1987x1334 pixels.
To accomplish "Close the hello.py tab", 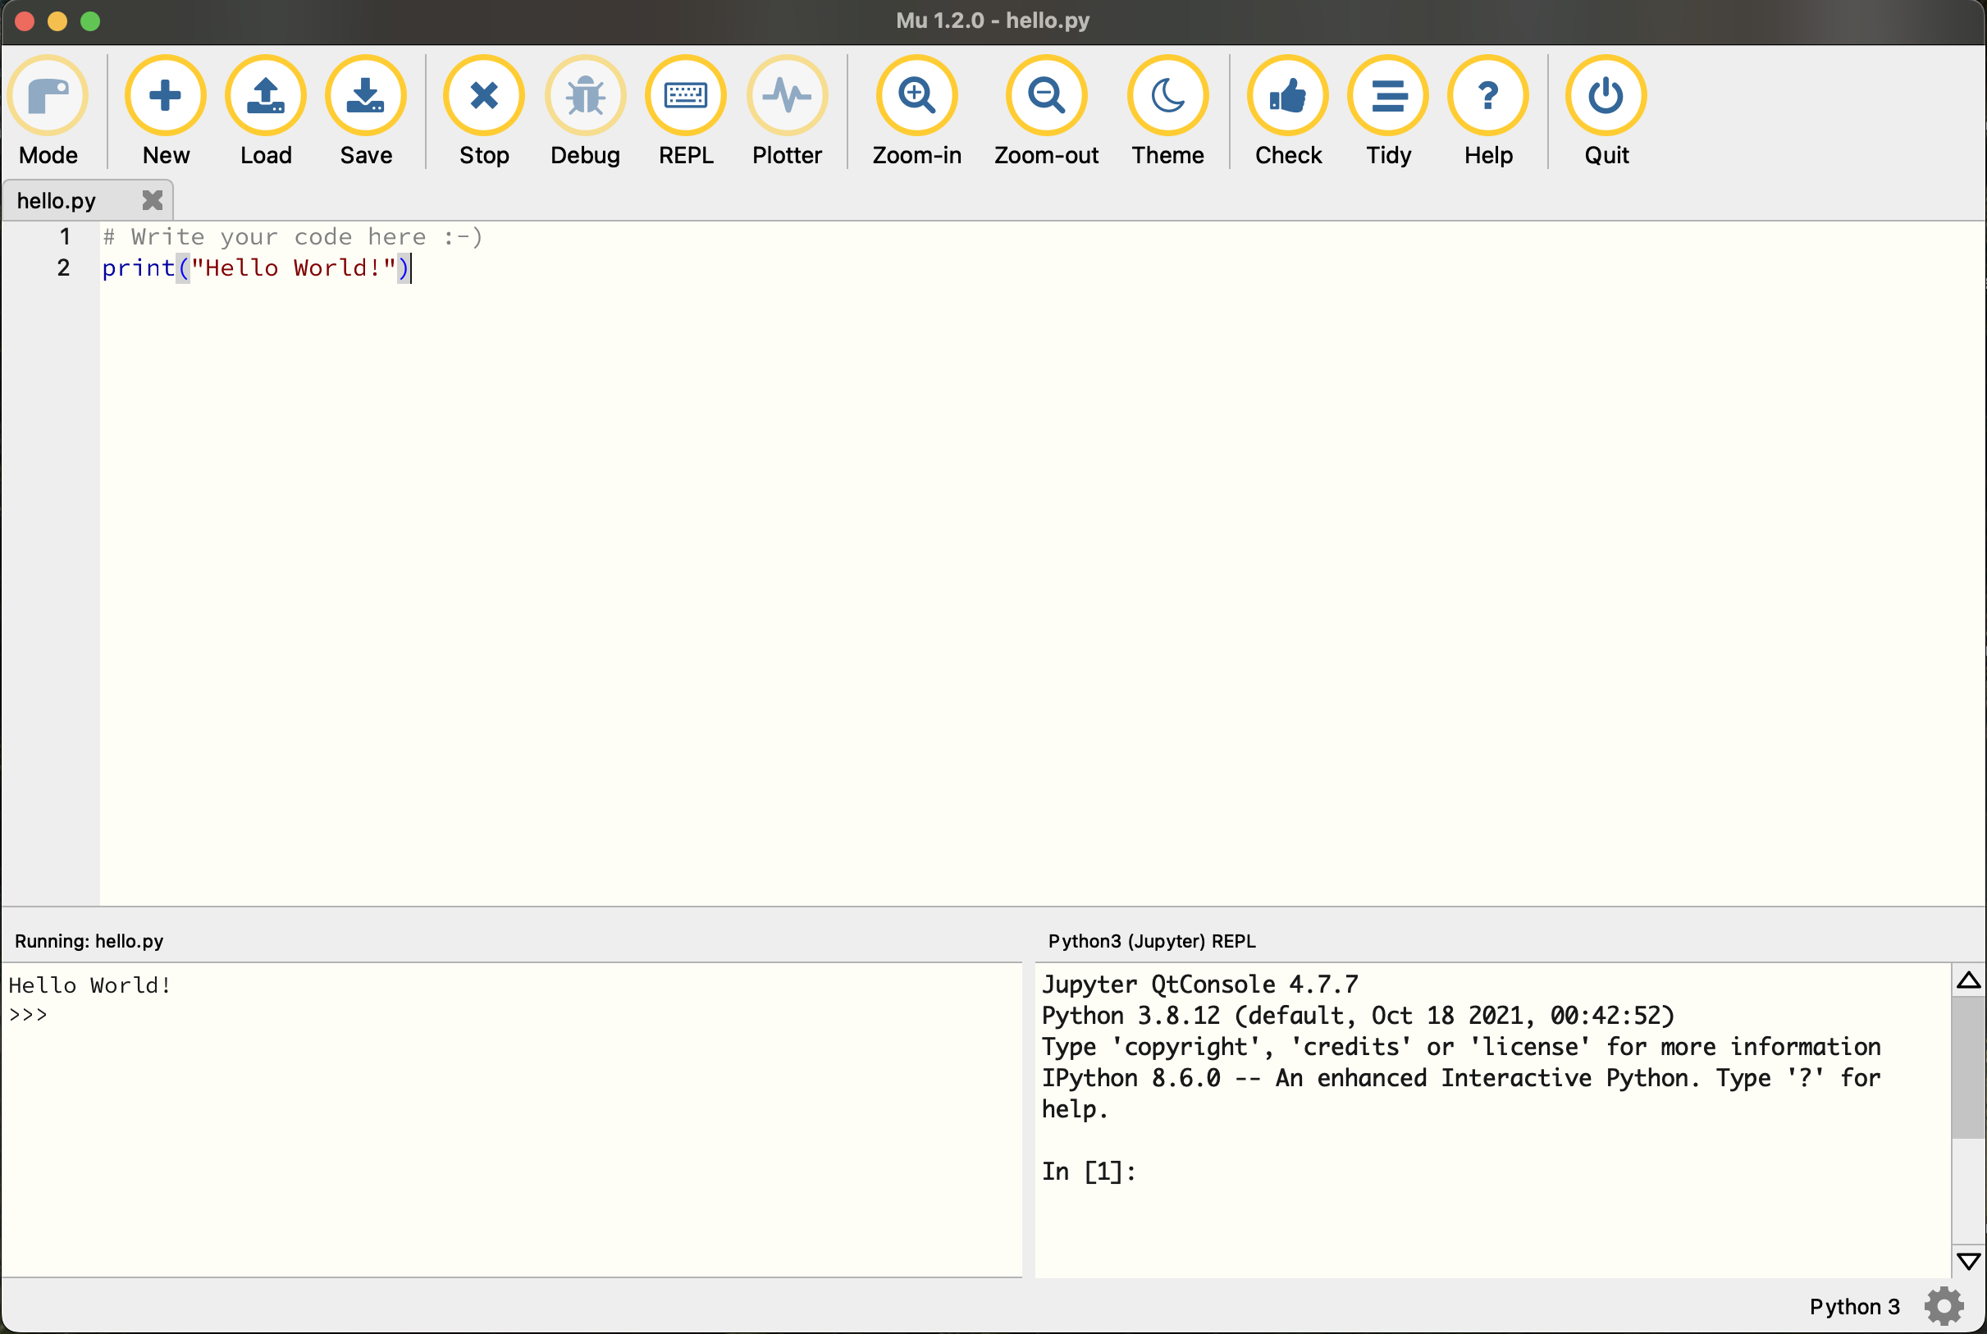I will click(153, 200).
